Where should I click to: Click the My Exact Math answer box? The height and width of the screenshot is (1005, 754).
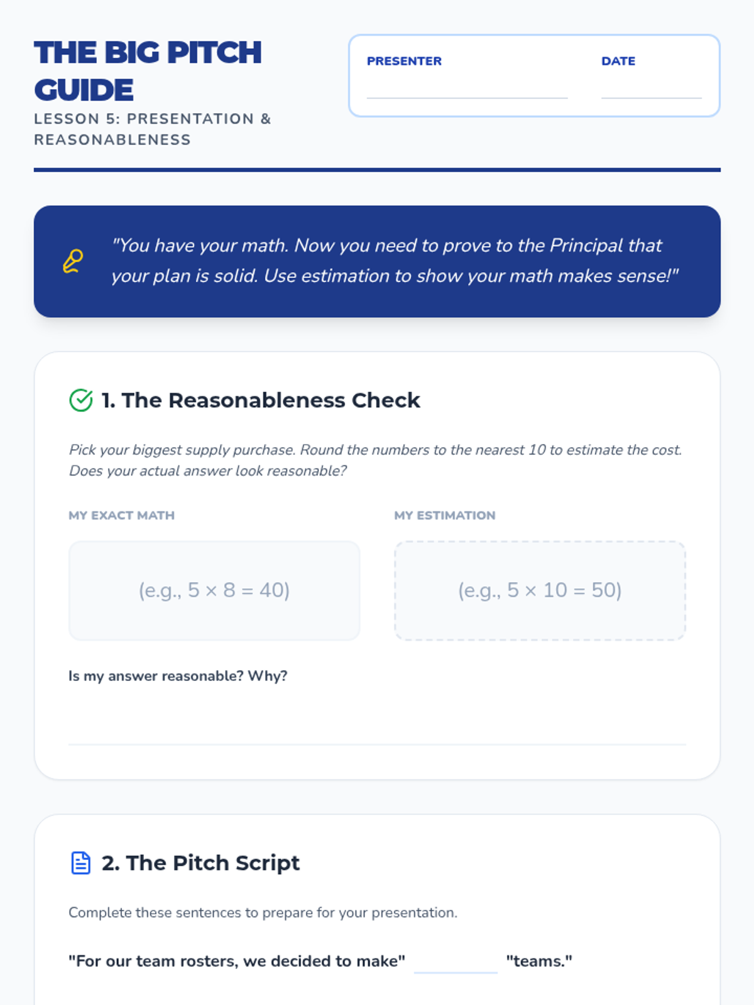coord(214,590)
